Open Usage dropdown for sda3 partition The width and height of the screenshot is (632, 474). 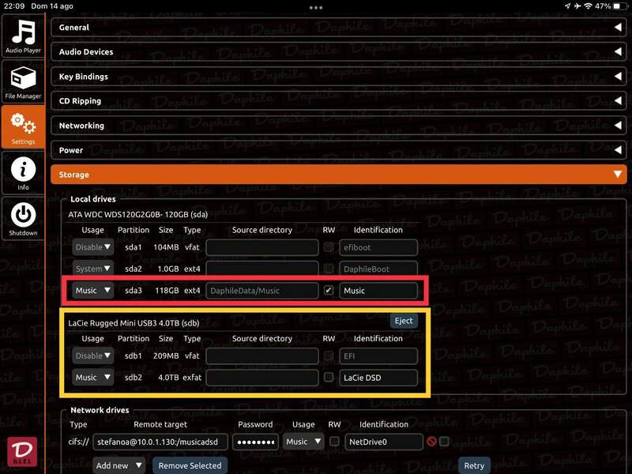click(93, 291)
